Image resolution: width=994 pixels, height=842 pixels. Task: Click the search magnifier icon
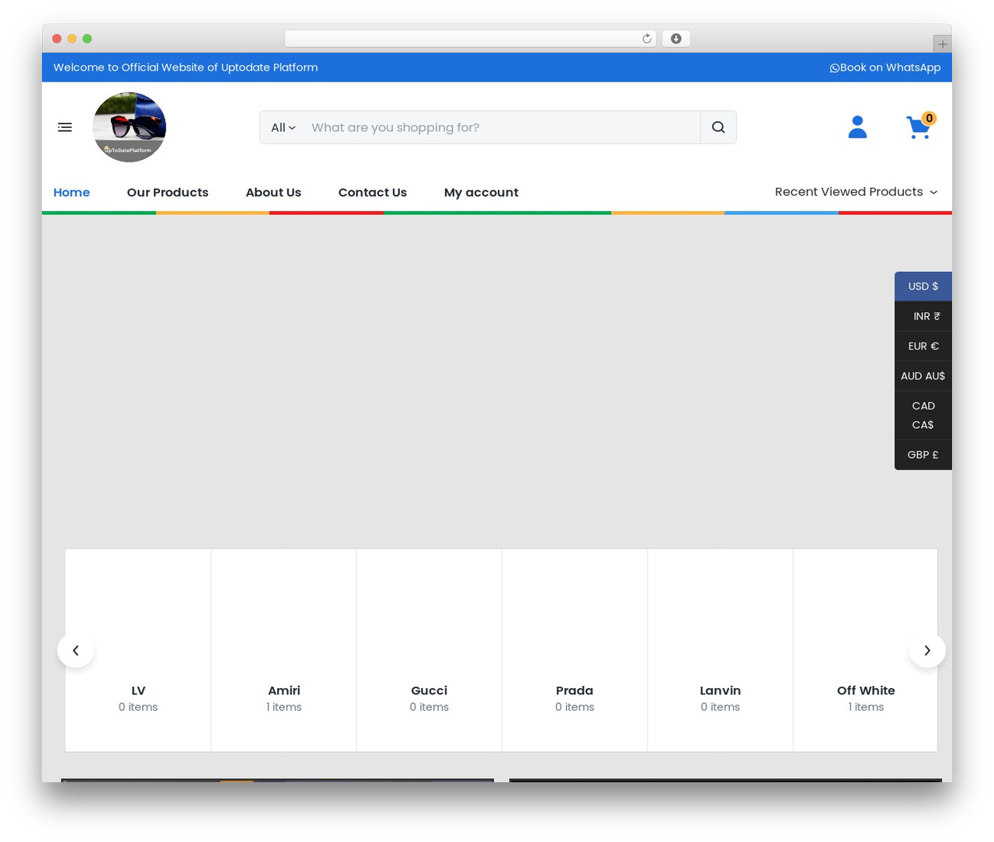pos(718,127)
